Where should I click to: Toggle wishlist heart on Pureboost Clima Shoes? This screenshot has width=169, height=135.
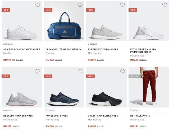point(122,5)
